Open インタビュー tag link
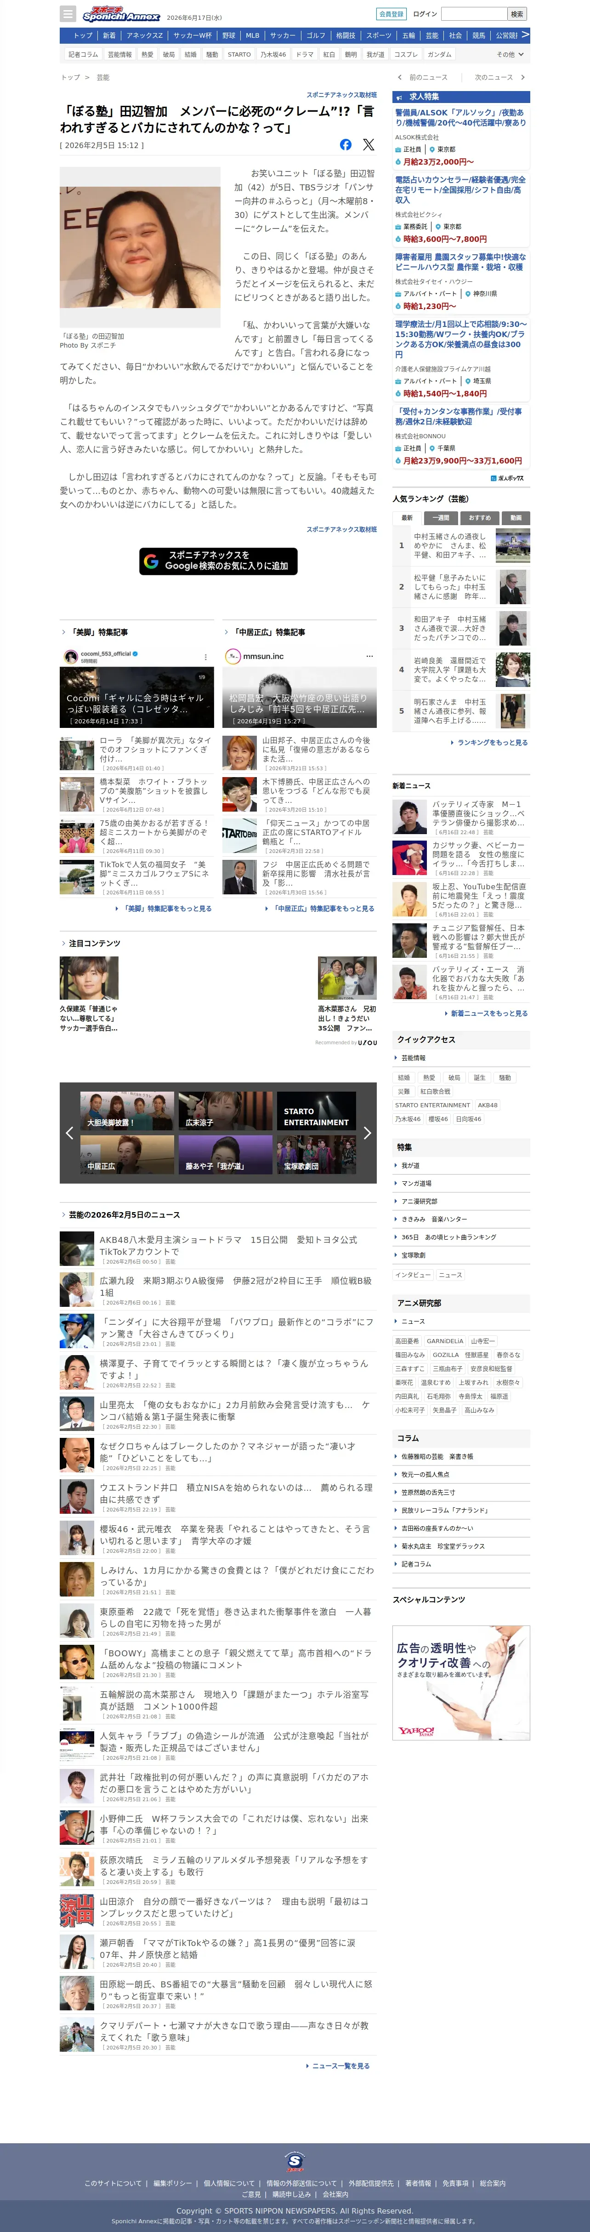The height and width of the screenshot is (2232, 590). (x=413, y=1275)
